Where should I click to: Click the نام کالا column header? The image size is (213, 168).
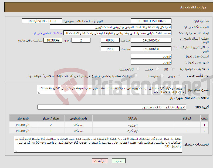(133, 118)
